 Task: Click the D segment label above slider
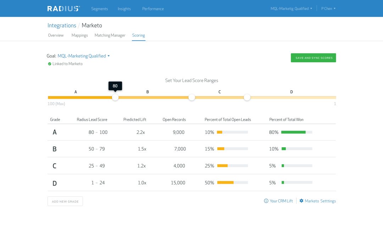click(x=292, y=92)
